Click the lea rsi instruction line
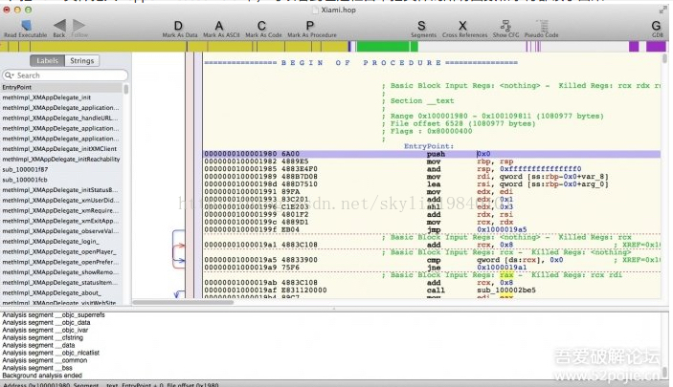 point(432,184)
